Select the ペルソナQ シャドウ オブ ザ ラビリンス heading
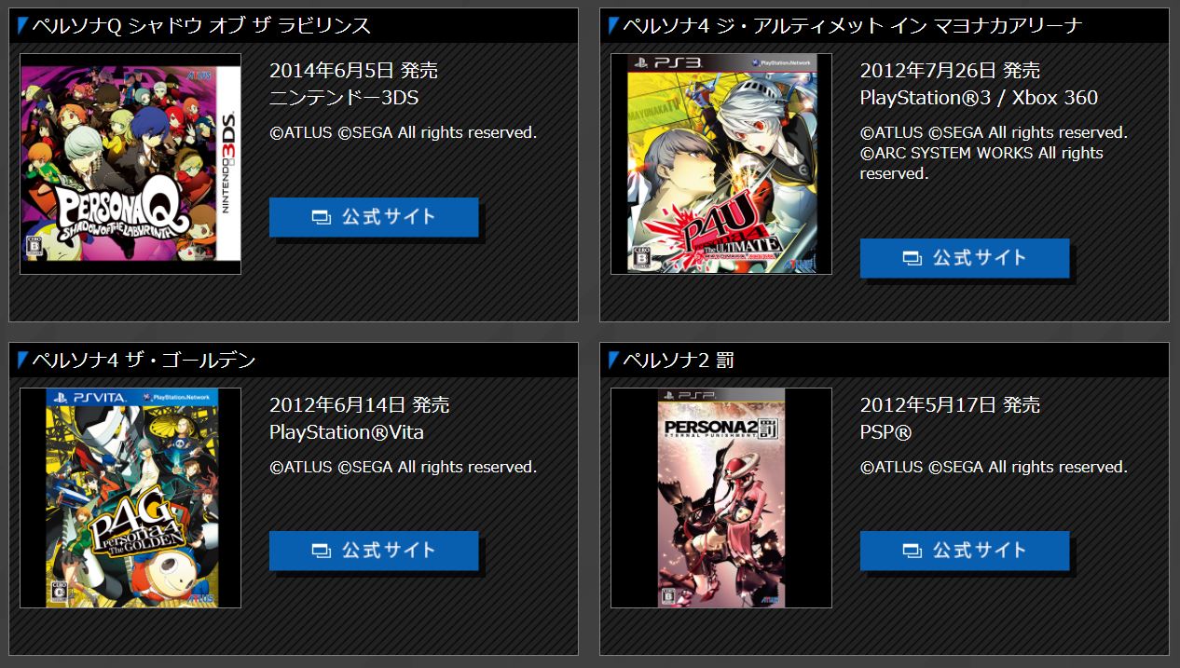The height and width of the screenshot is (668, 1180). [x=201, y=25]
